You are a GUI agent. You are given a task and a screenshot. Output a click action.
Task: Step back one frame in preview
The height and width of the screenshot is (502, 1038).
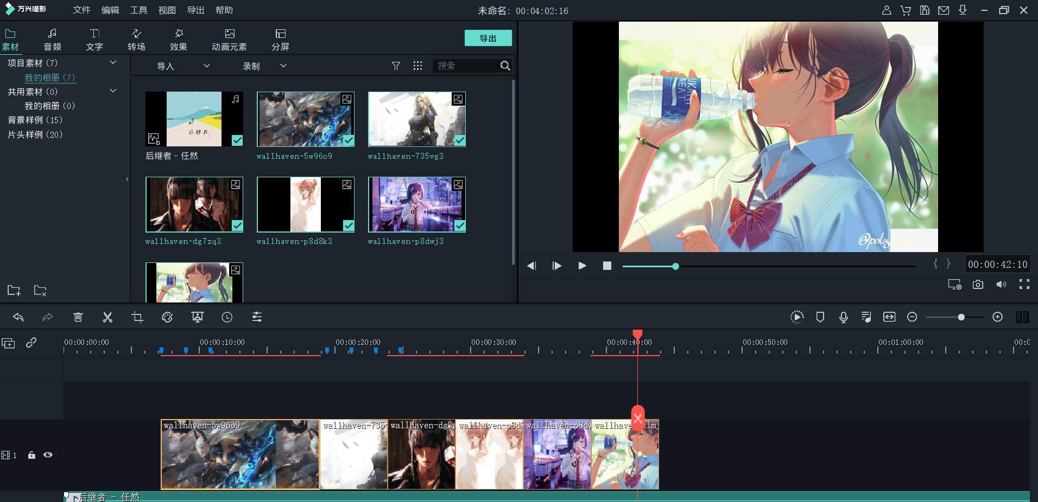point(531,266)
